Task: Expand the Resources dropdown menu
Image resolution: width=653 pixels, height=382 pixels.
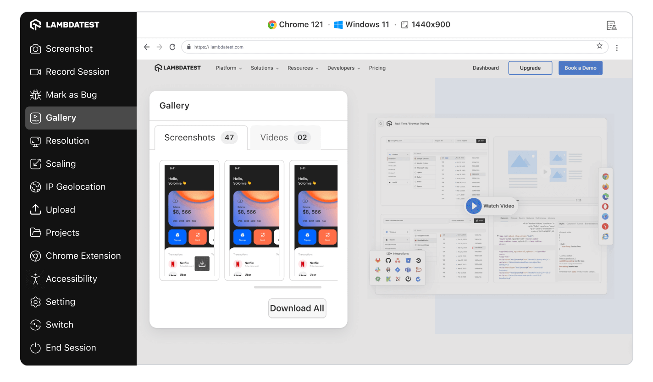Action: [303, 68]
